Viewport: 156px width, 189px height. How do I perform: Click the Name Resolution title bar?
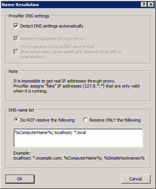coord(71,5)
